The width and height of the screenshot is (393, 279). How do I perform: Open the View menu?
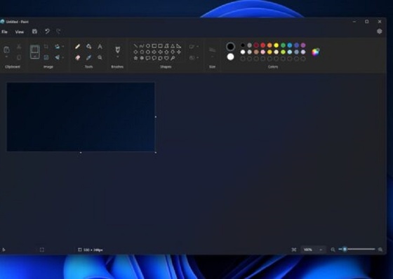pyautogui.click(x=20, y=32)
